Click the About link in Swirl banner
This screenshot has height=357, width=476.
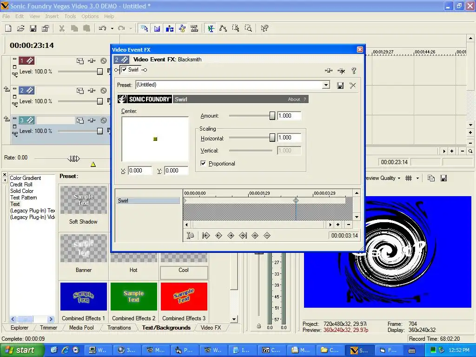[294, 99]
